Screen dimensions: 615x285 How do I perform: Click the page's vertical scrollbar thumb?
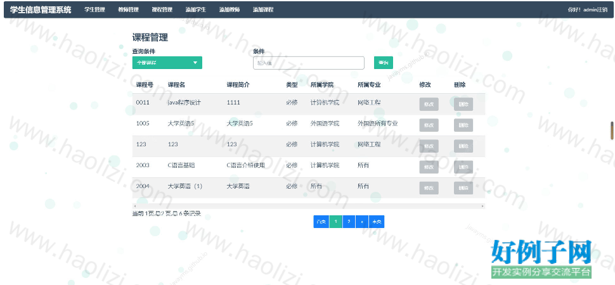[611, 130]
